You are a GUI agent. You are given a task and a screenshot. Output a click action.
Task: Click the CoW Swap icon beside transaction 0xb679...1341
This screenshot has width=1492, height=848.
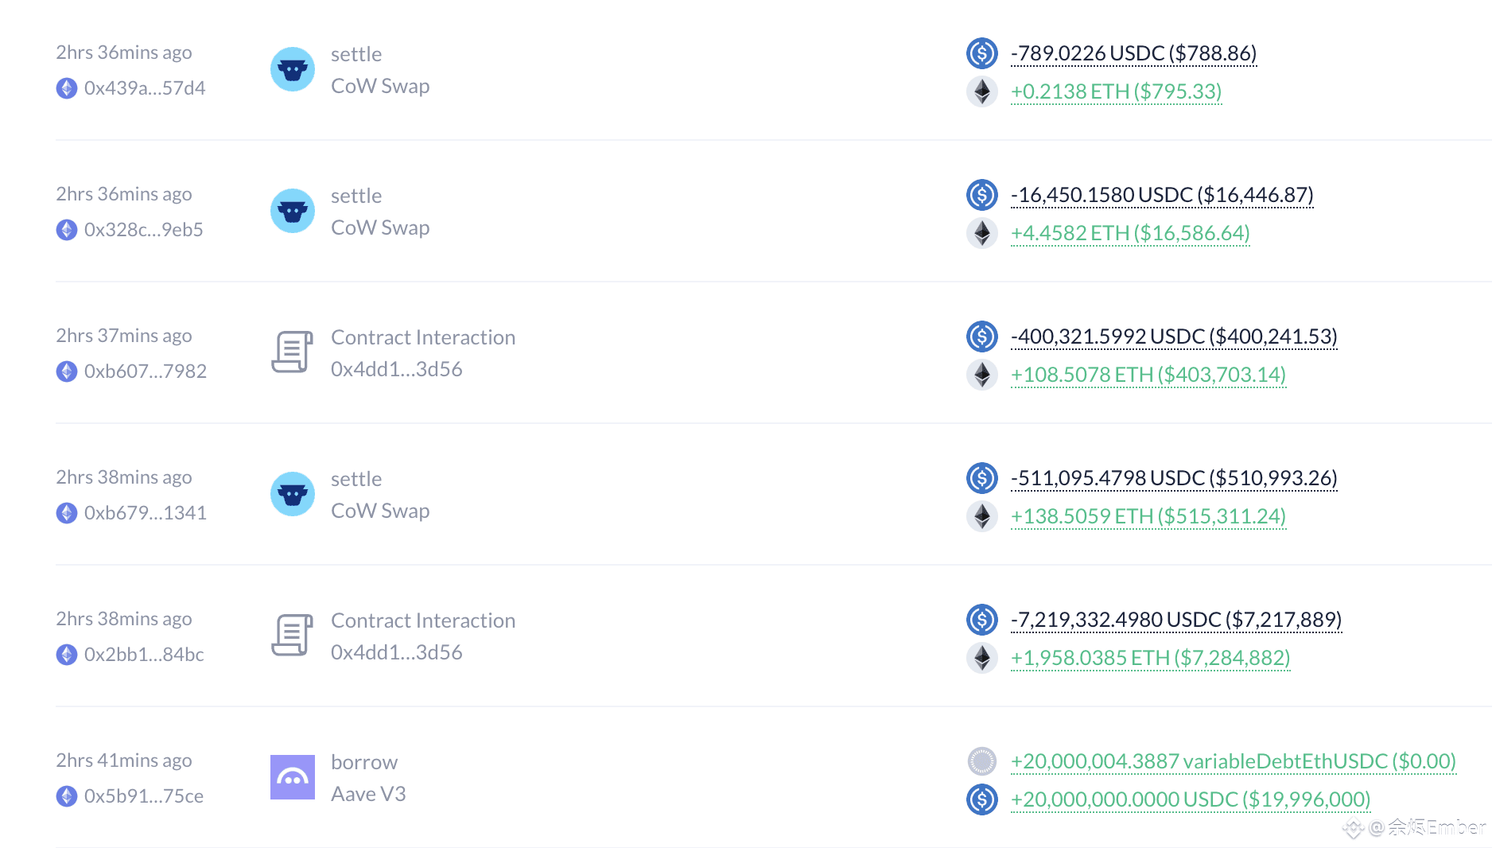pyautogui.click(x=292, y=494)
